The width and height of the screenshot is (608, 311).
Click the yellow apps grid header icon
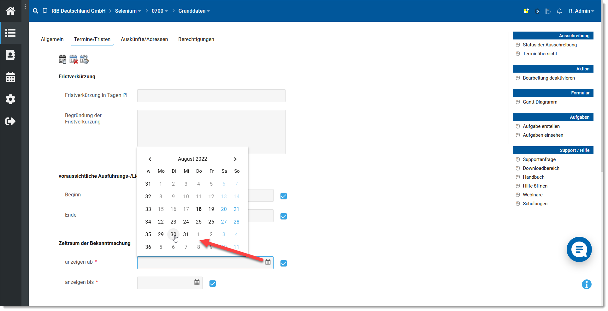(526, 11)
